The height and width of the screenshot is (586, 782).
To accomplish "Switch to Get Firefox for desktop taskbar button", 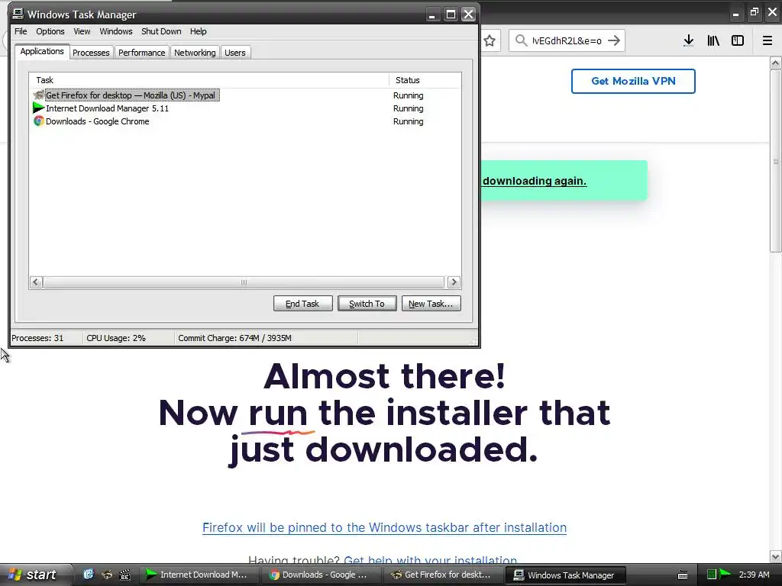I will pos(444,575).
